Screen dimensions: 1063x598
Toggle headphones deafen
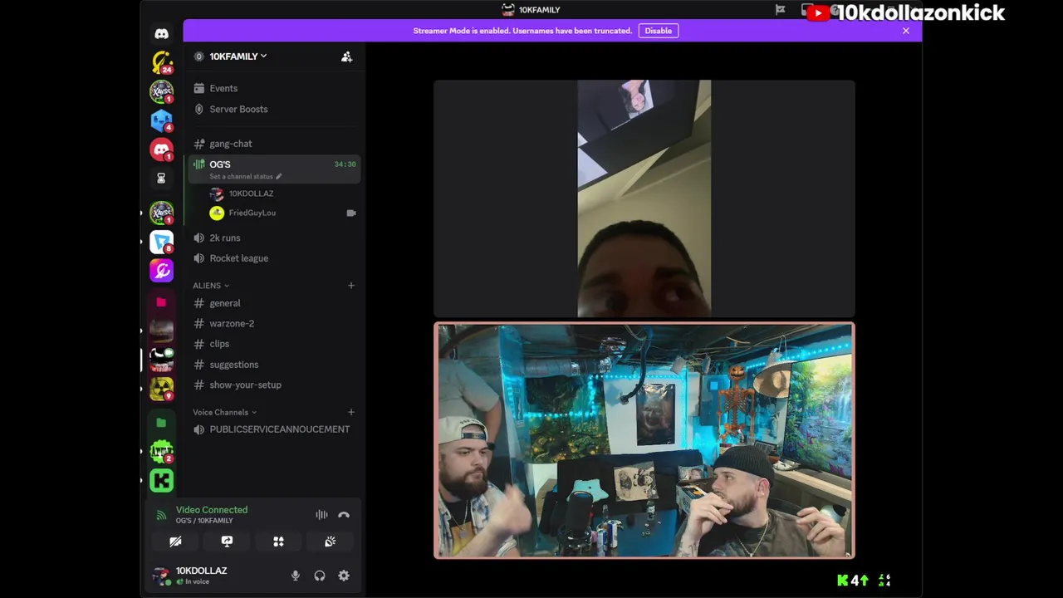320,576
